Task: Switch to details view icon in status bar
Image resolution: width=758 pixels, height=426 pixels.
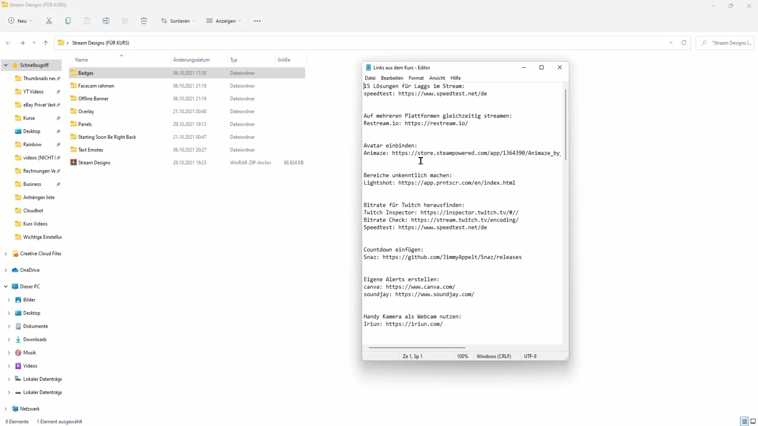Action: [x=745, y=421]
